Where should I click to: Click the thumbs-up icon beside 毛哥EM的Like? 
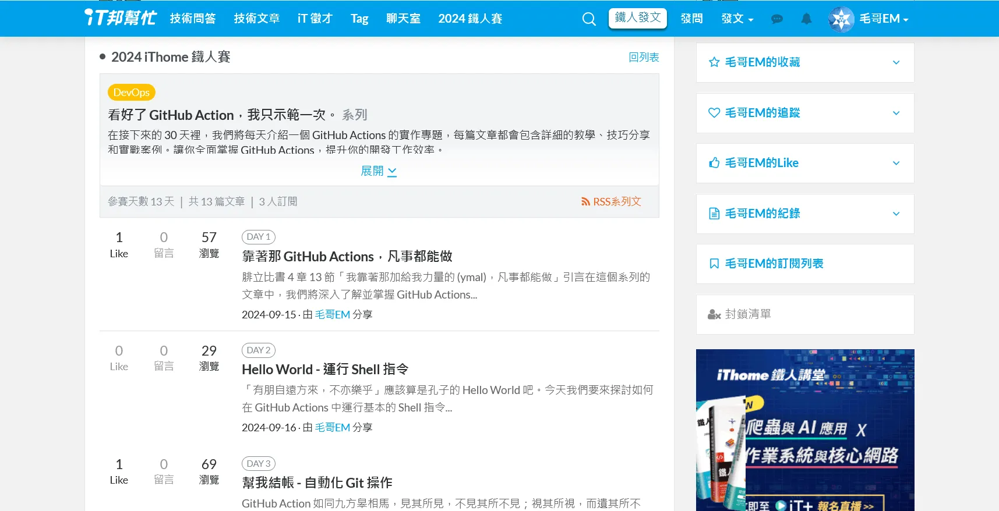714,163
